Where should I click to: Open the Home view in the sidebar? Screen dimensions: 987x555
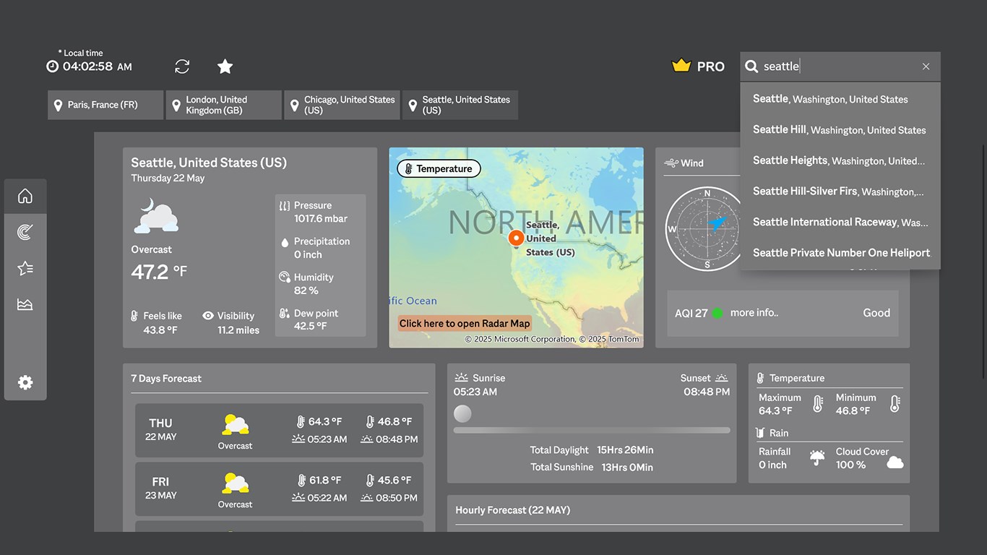[25, 195]
